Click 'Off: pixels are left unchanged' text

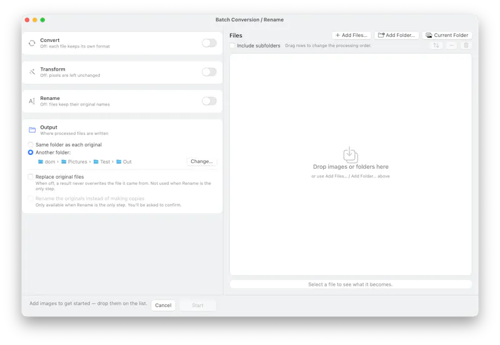pos(70,76)
